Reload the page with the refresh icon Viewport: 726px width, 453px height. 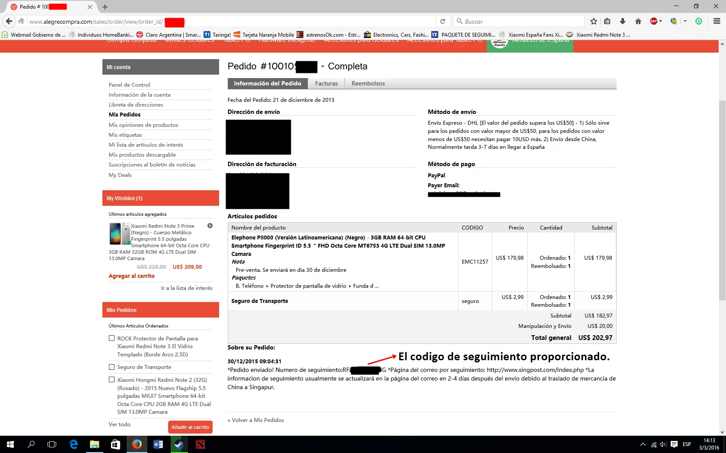(443, 21)
